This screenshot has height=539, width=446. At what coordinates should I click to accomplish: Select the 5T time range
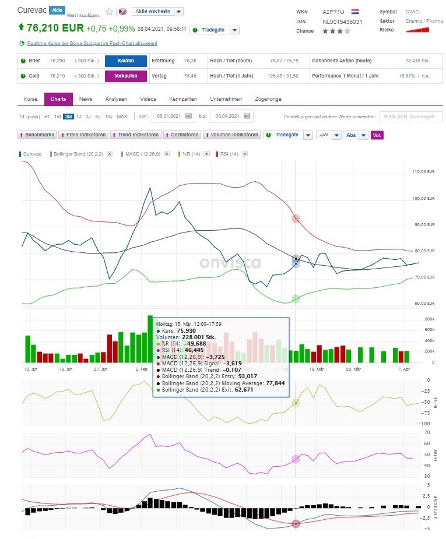click(x=47, y=117)
